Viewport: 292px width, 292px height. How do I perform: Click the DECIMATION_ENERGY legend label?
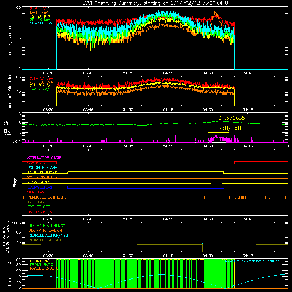tap(47, 226)
